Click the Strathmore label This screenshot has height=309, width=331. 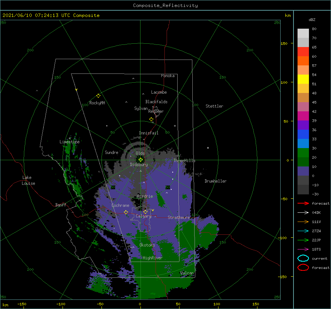[179, 217]
